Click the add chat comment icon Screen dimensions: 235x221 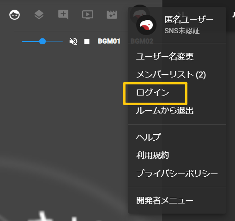63,15
